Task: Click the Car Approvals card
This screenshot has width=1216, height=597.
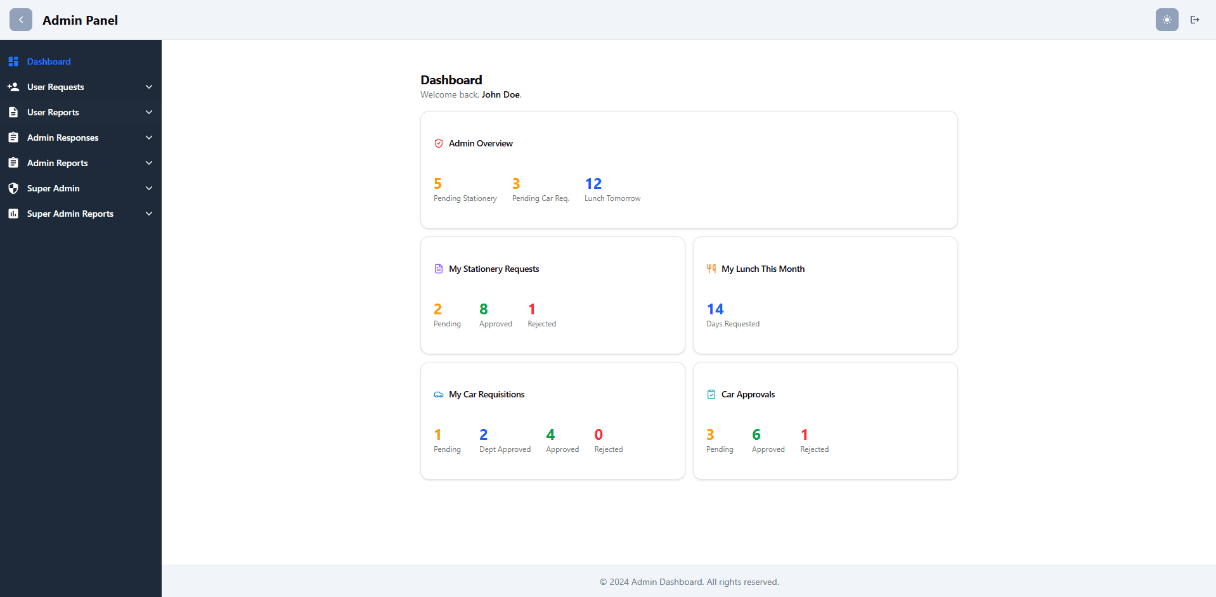Action: point(824,421)
